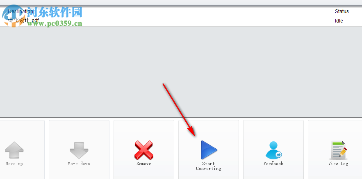Click the Idle status cell
Image resolution: width=362 pixels, height=179 pixels.
(339, 21)
